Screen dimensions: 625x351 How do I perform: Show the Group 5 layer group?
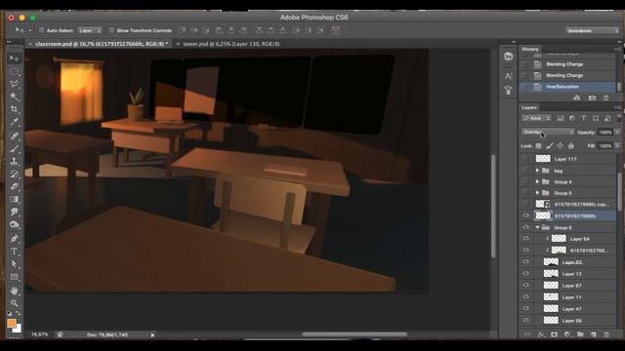(x=526, y=193)
